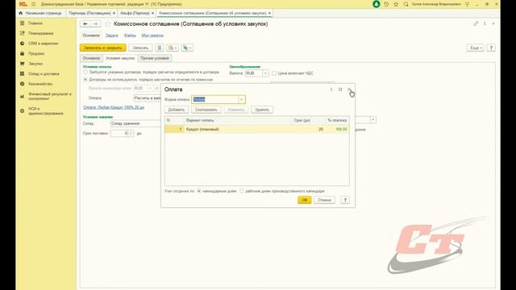This screenshot has width=516, height=290.
Task: Select Договоры не используются option
Action: [x=85, y=80]
